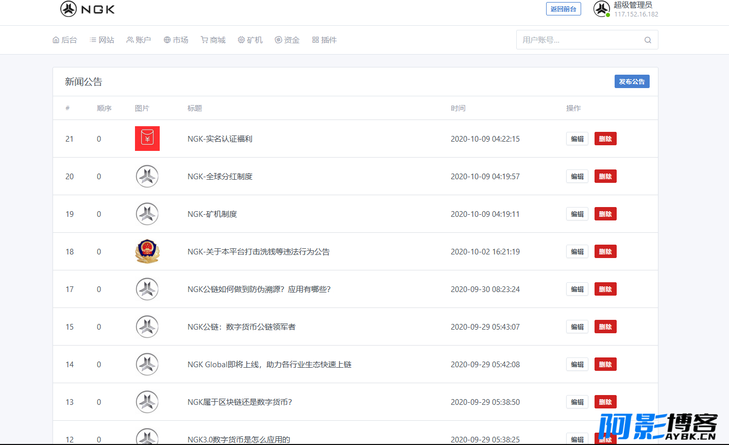Click title NGK公链如何做到防伪溯源
Image resolution: width=729 pixels, height=445 pixels.
pyautogui.click(x=259, y=289)
